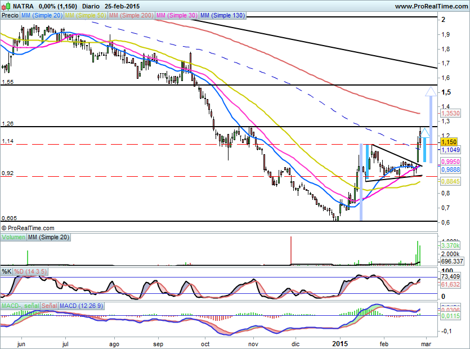Click the MM (Simple 30) pink label
The image size is (470, 349).
176,16
